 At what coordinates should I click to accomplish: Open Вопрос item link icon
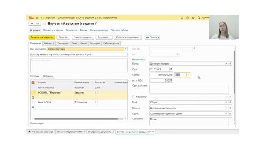[x=230, y=108]
